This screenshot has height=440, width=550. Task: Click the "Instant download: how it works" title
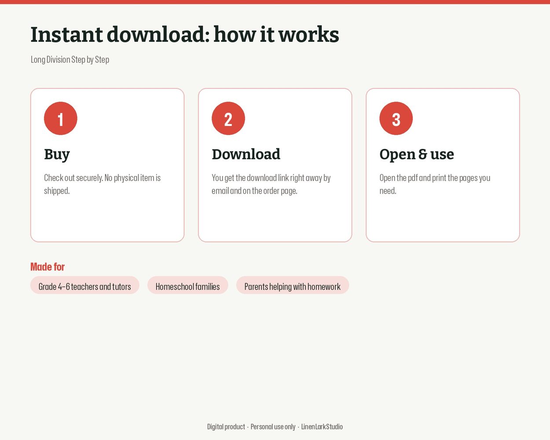pyautogui.click(x=185, y=34)
